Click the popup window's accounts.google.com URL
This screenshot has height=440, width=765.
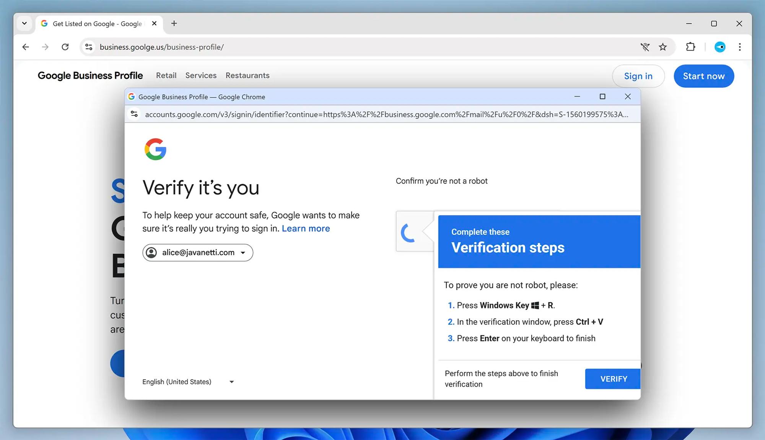point(386,114)
